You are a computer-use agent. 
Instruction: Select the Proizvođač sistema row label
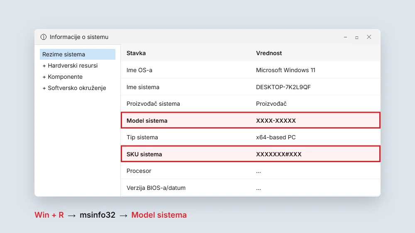click(153, 104)
